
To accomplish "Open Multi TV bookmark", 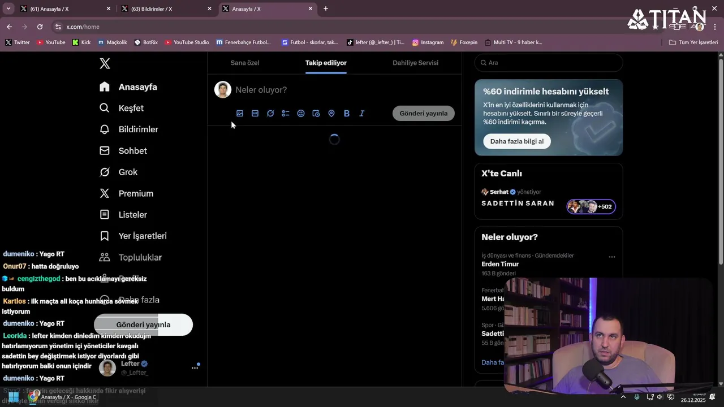I will (513, 42).
